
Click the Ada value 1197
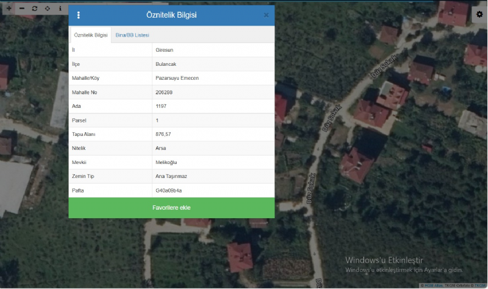(x=162, y=106)
